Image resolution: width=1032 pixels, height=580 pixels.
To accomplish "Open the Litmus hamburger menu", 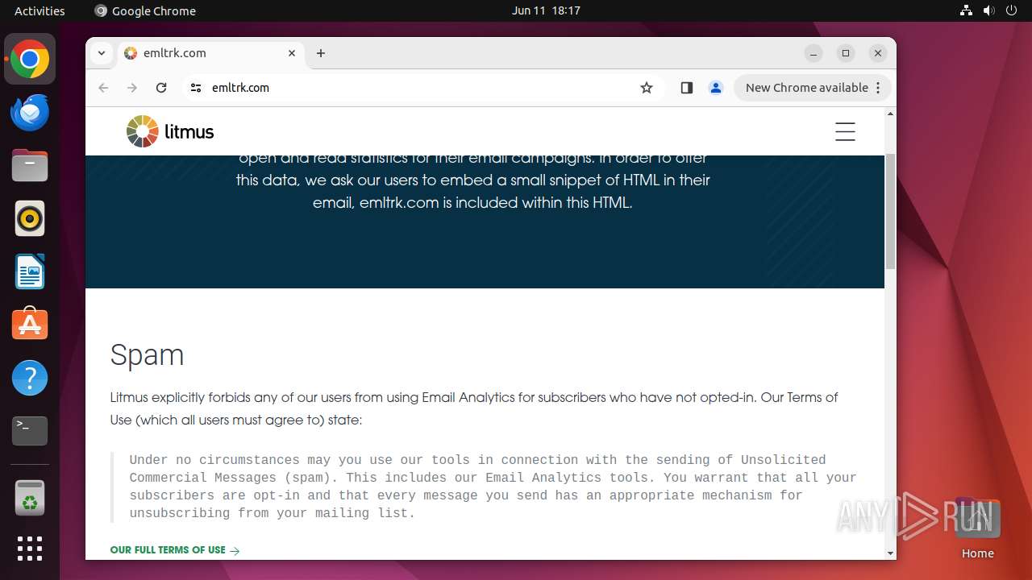I will coord(845,131).
